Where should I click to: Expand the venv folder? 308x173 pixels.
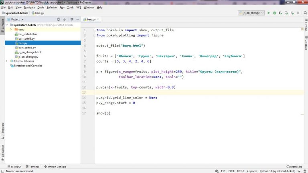click(11, 30)
